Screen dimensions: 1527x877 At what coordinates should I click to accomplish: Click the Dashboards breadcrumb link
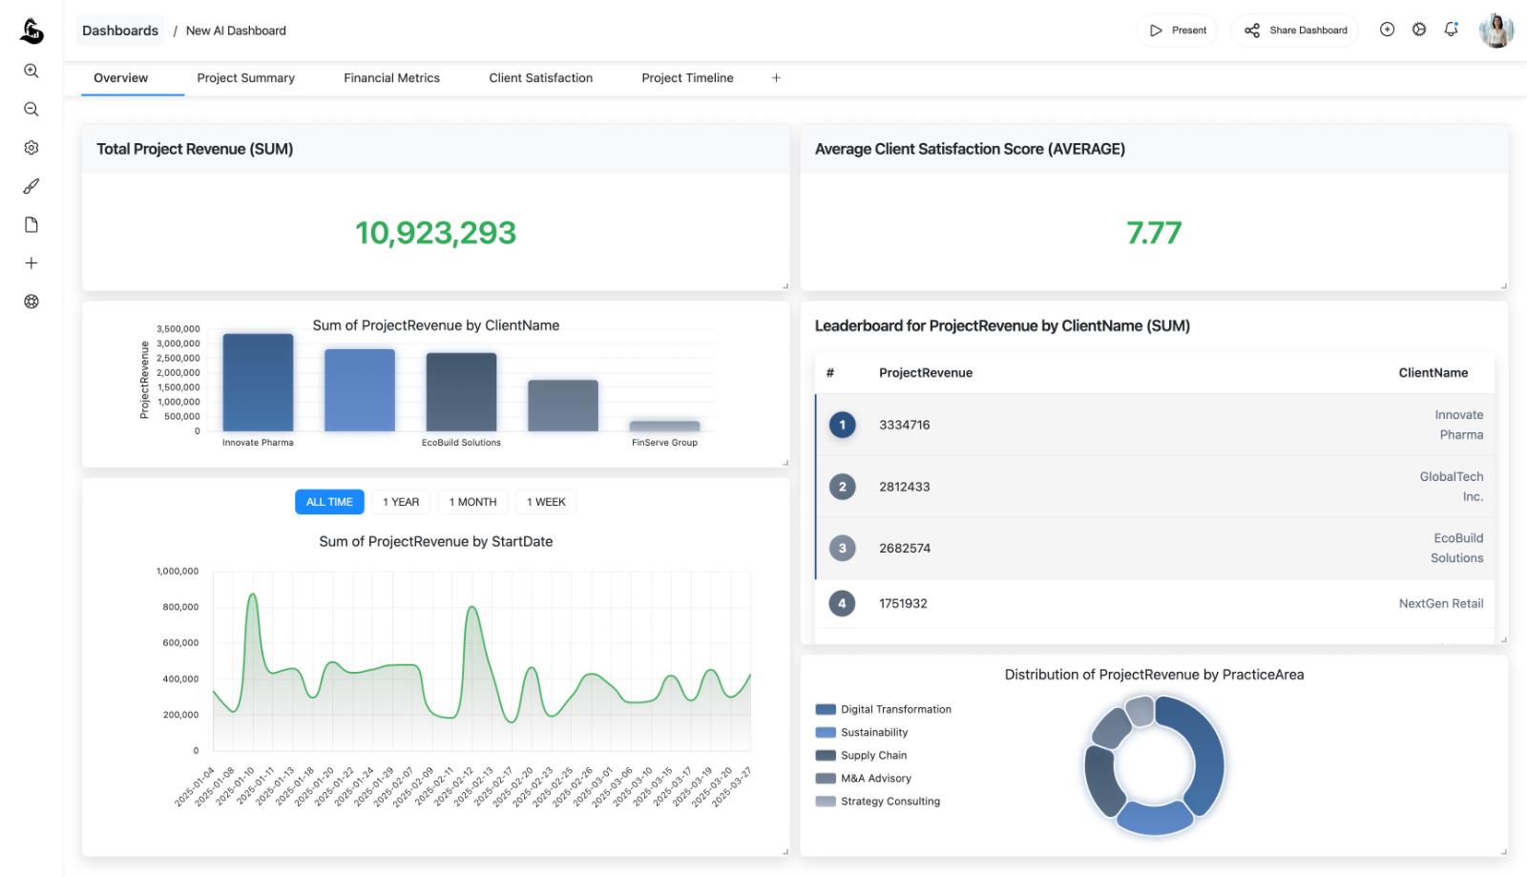click(x=120, y=31)
